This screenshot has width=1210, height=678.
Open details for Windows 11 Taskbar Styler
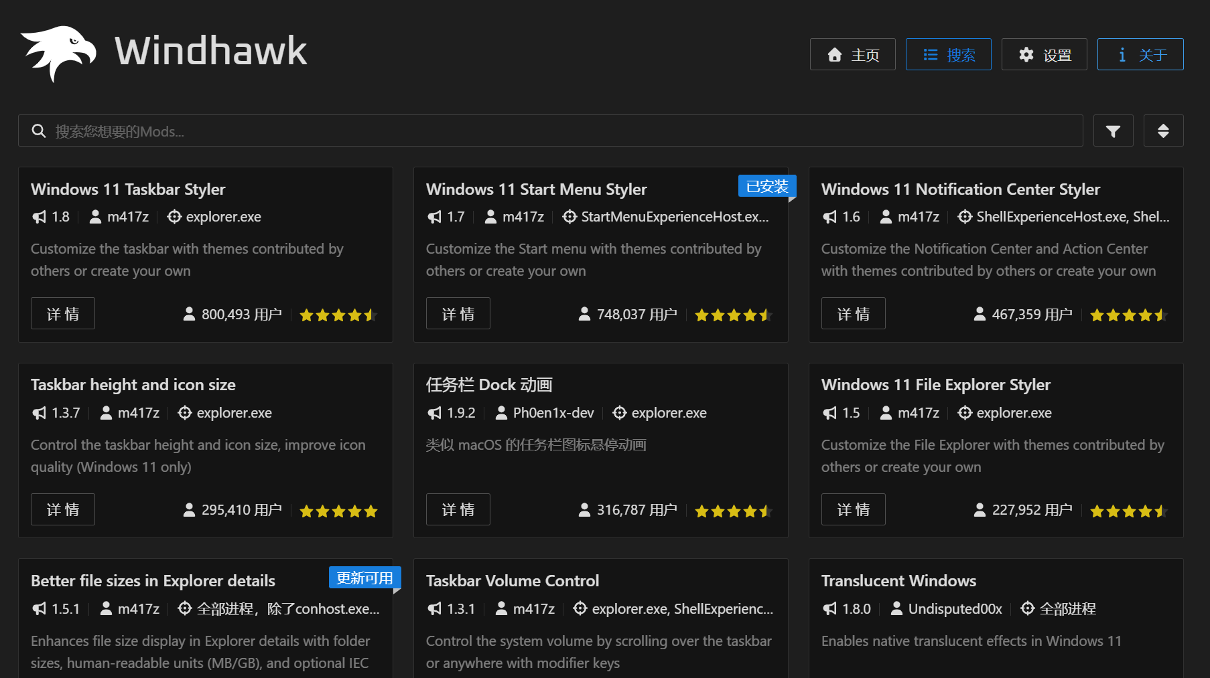(63, 313)
